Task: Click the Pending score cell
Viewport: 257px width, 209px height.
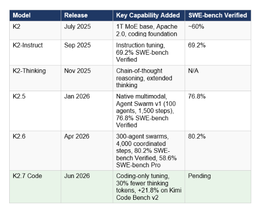Action: (x=218, y=187)
